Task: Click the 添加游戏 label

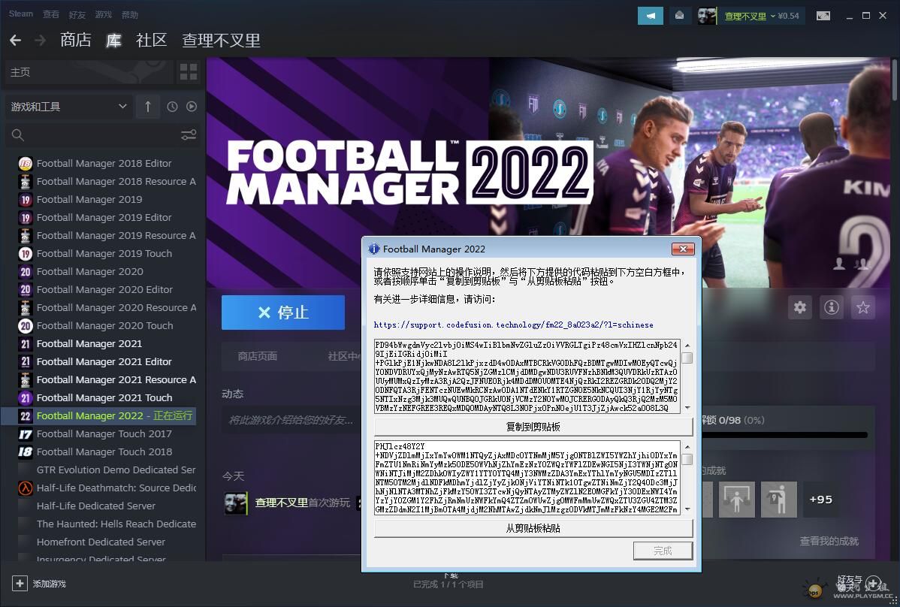Action: pyautogui.click(x=50, y=584)
